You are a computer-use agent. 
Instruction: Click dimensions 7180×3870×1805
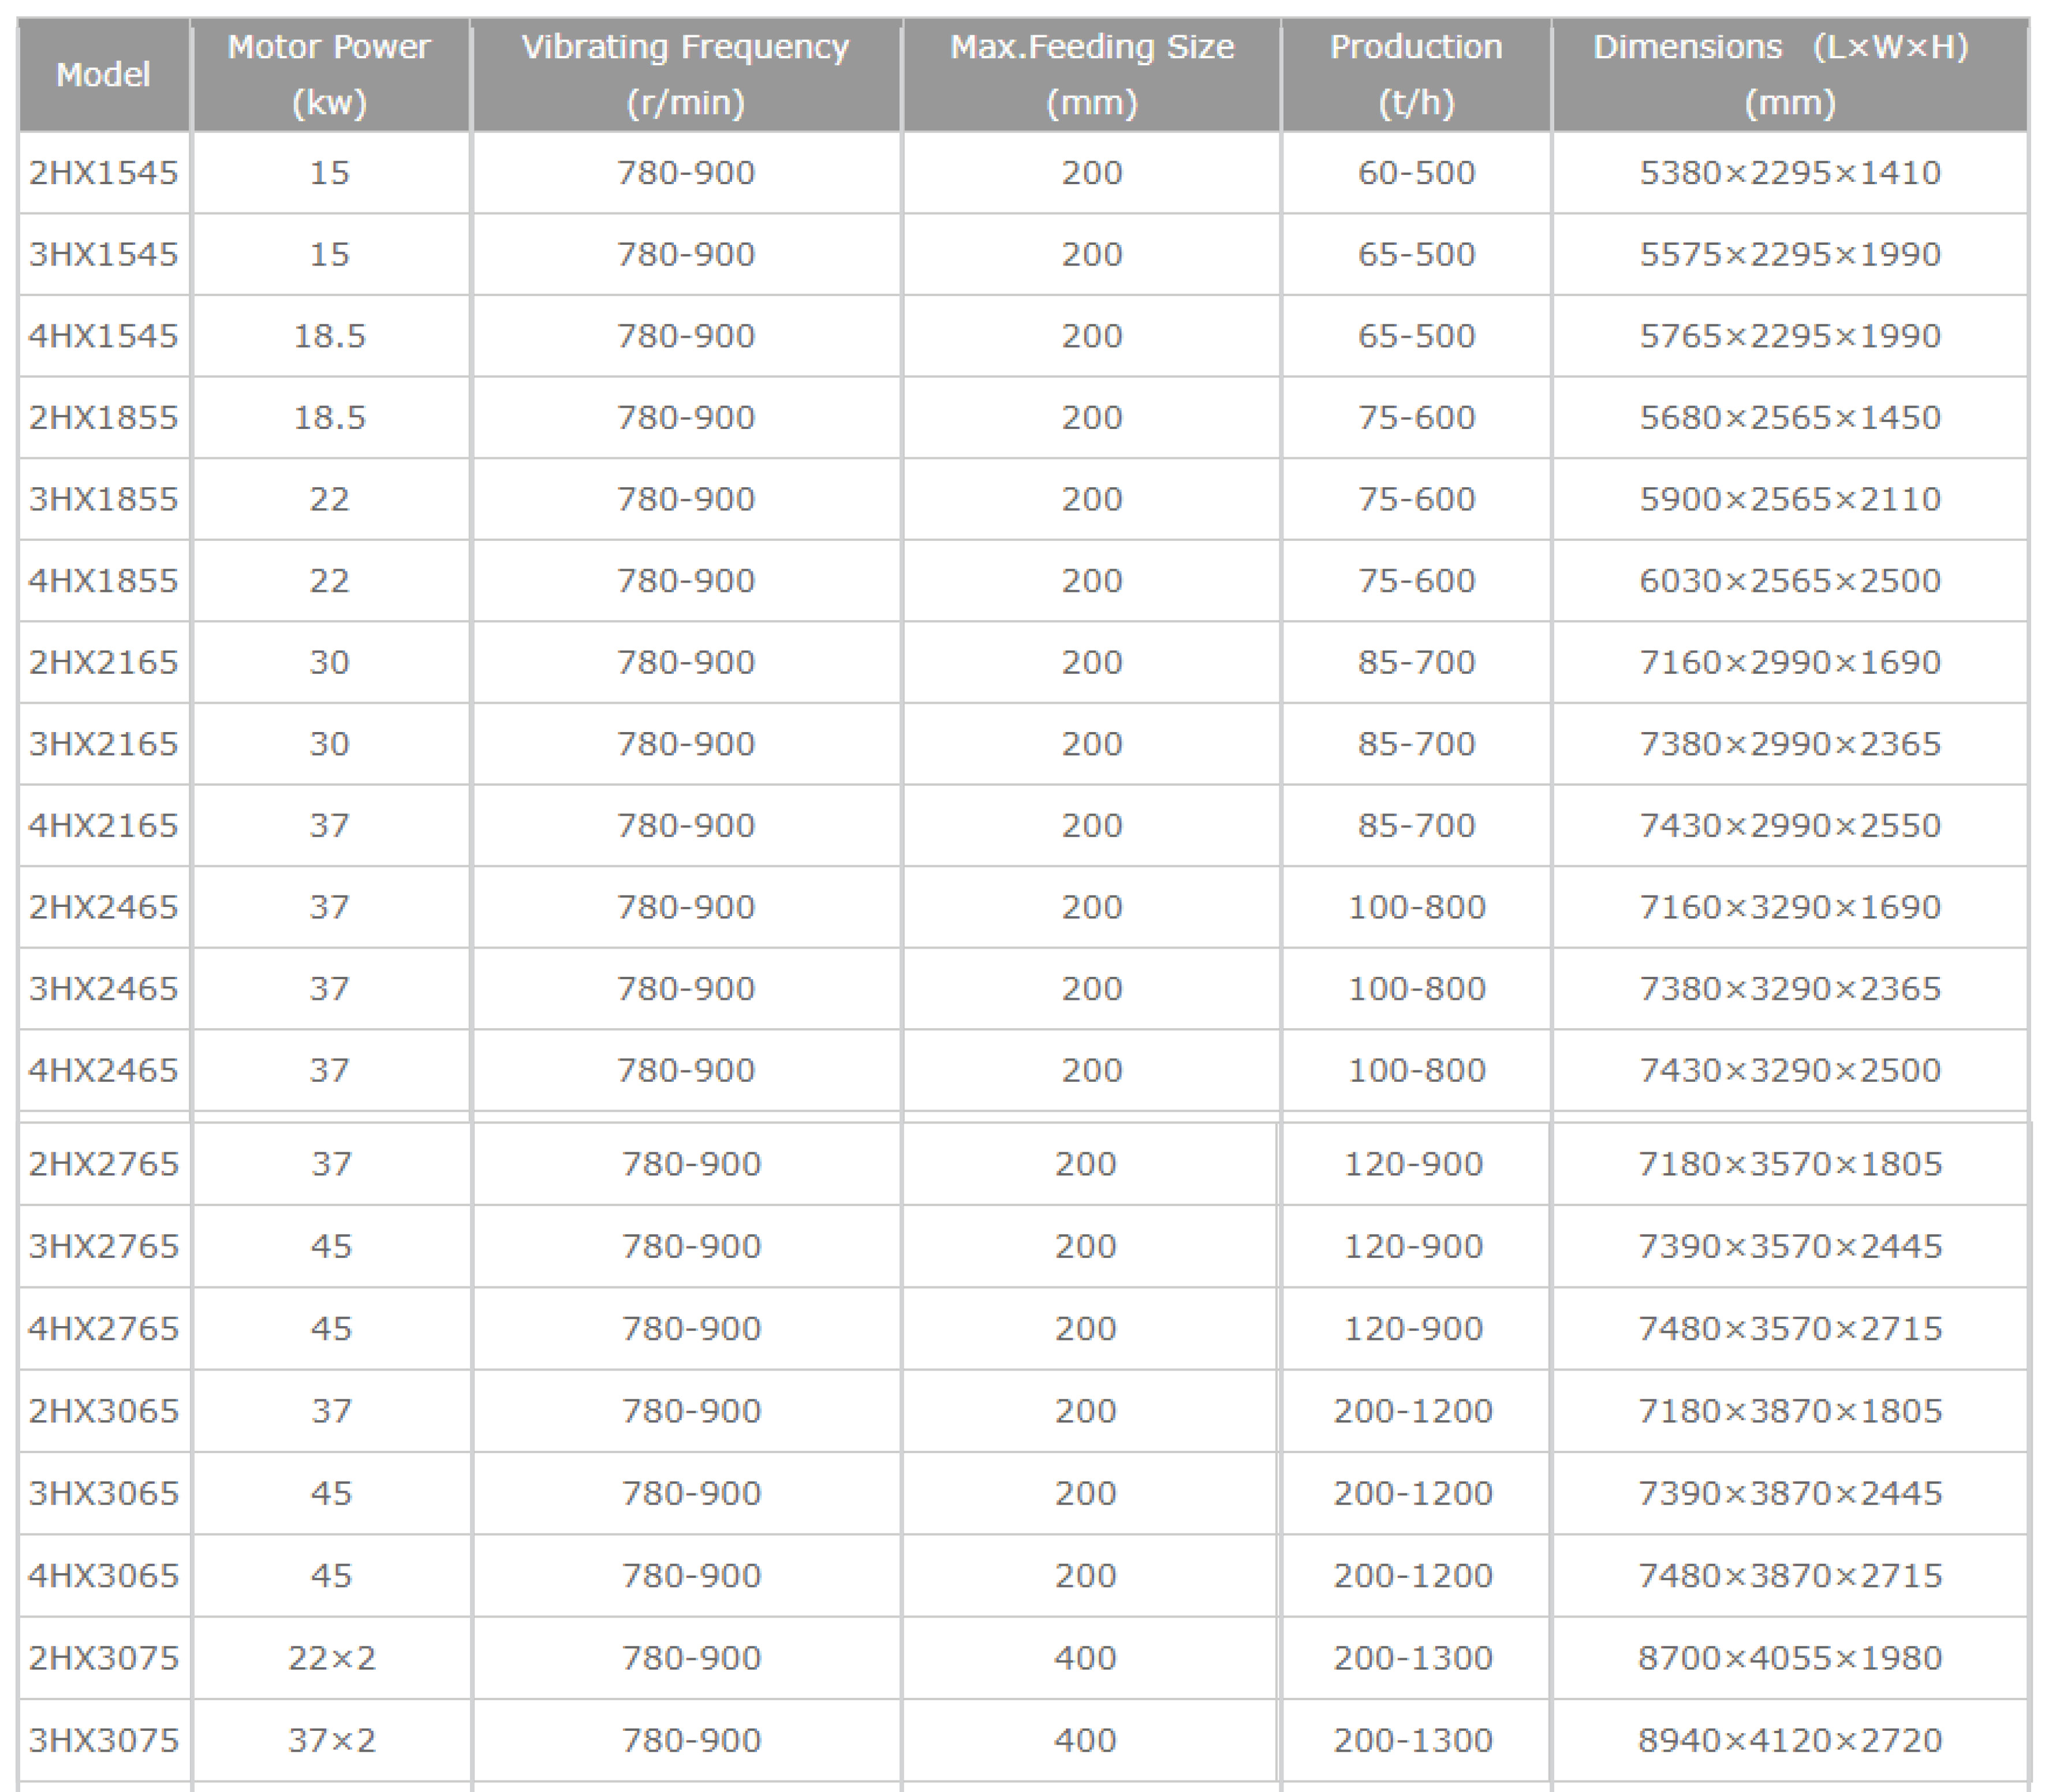click(x=1790, y=1411)
